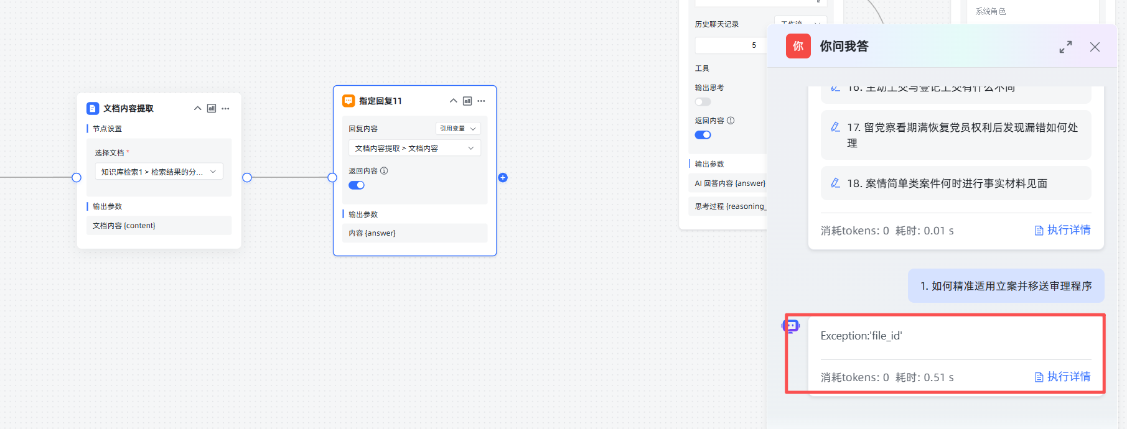The width and height of the screenshot is (1127, 429).
Task: Disable 返回内容 switch in the AI node panel
Action: (703, 135)
